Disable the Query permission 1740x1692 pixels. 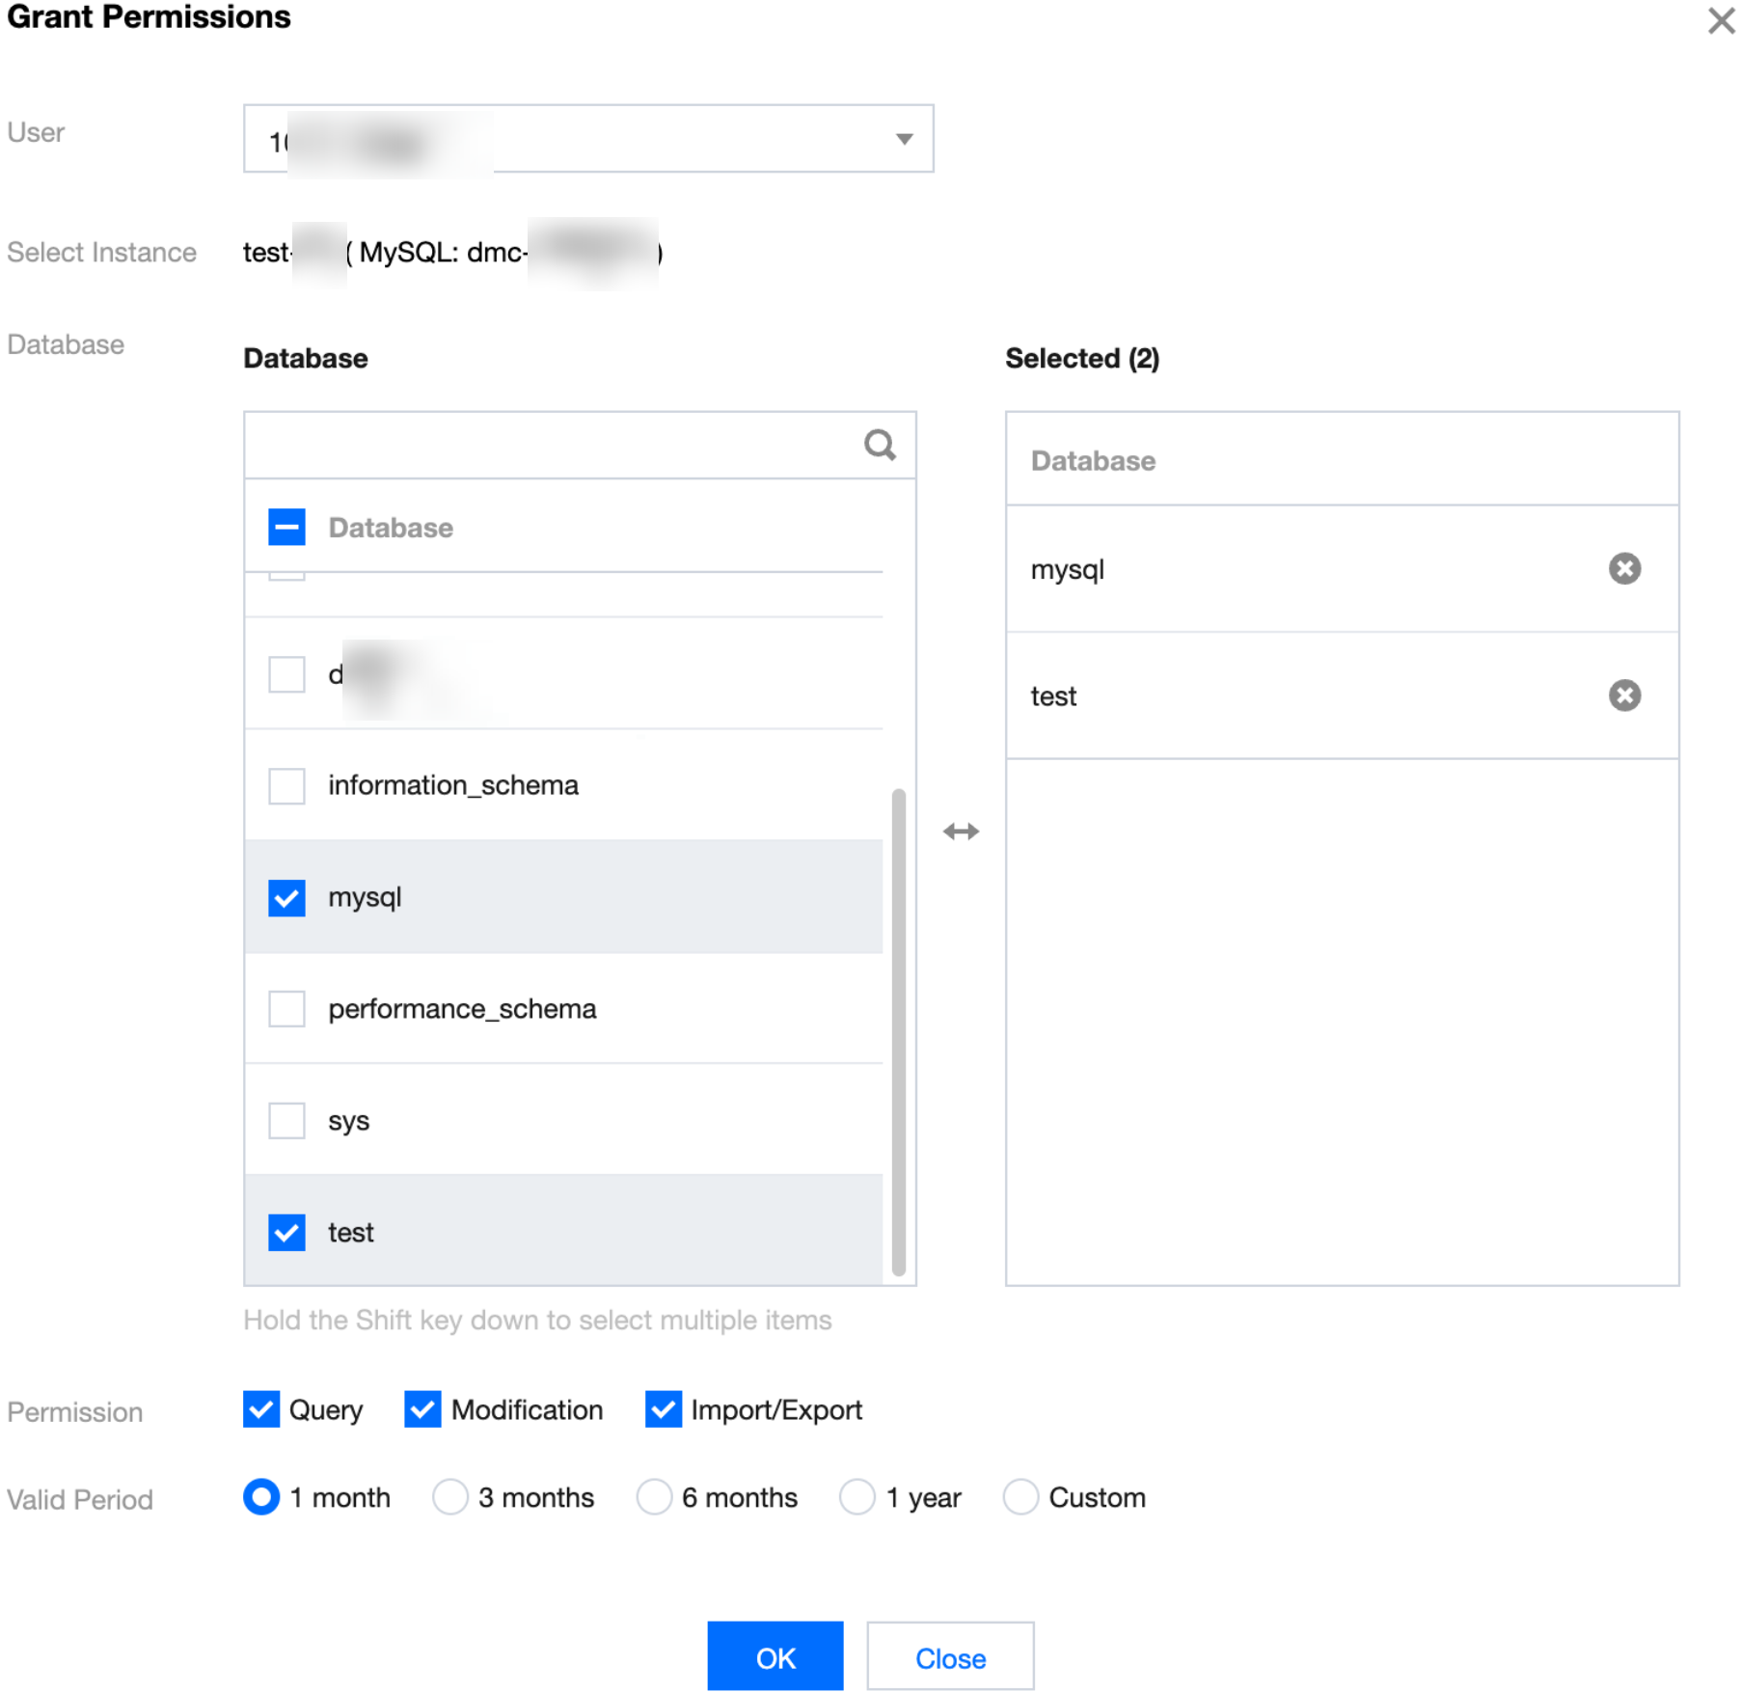(261, 1409)
